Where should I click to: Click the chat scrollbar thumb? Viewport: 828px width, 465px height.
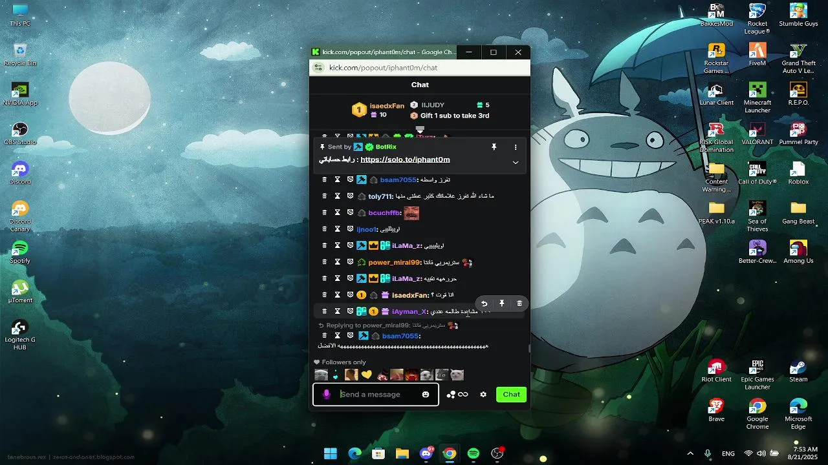pyautogui.click(x=528, y=349)
